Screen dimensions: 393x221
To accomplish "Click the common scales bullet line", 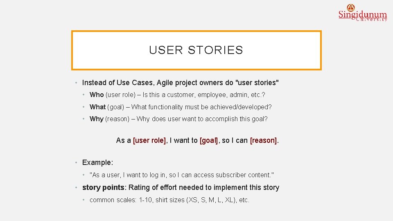I will click(x=169, y=200).
